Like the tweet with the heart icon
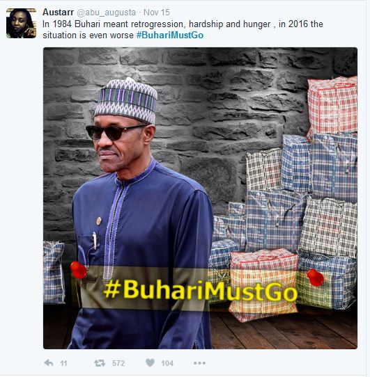This screenshot has height=377, width=370. click(150, 362)
